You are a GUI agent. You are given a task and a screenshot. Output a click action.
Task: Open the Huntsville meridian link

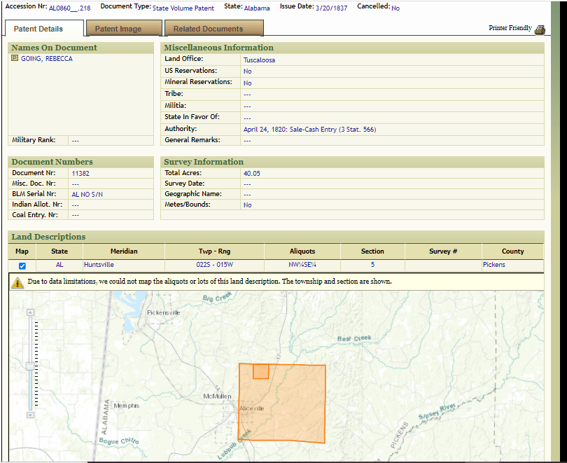99,265
